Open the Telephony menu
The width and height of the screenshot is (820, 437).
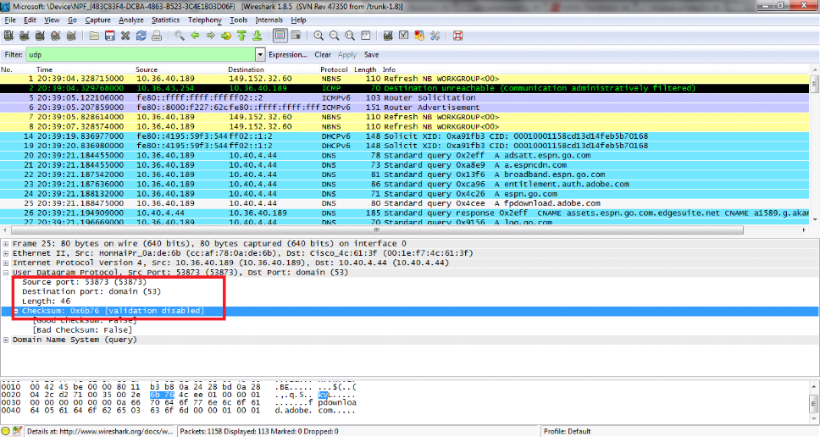tap(204, 19)
